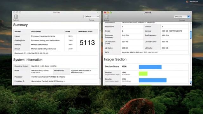Click Submit icon in right Geekbench window
The height and width of the screenshot is (114, 203).
[x=107, y=17]
